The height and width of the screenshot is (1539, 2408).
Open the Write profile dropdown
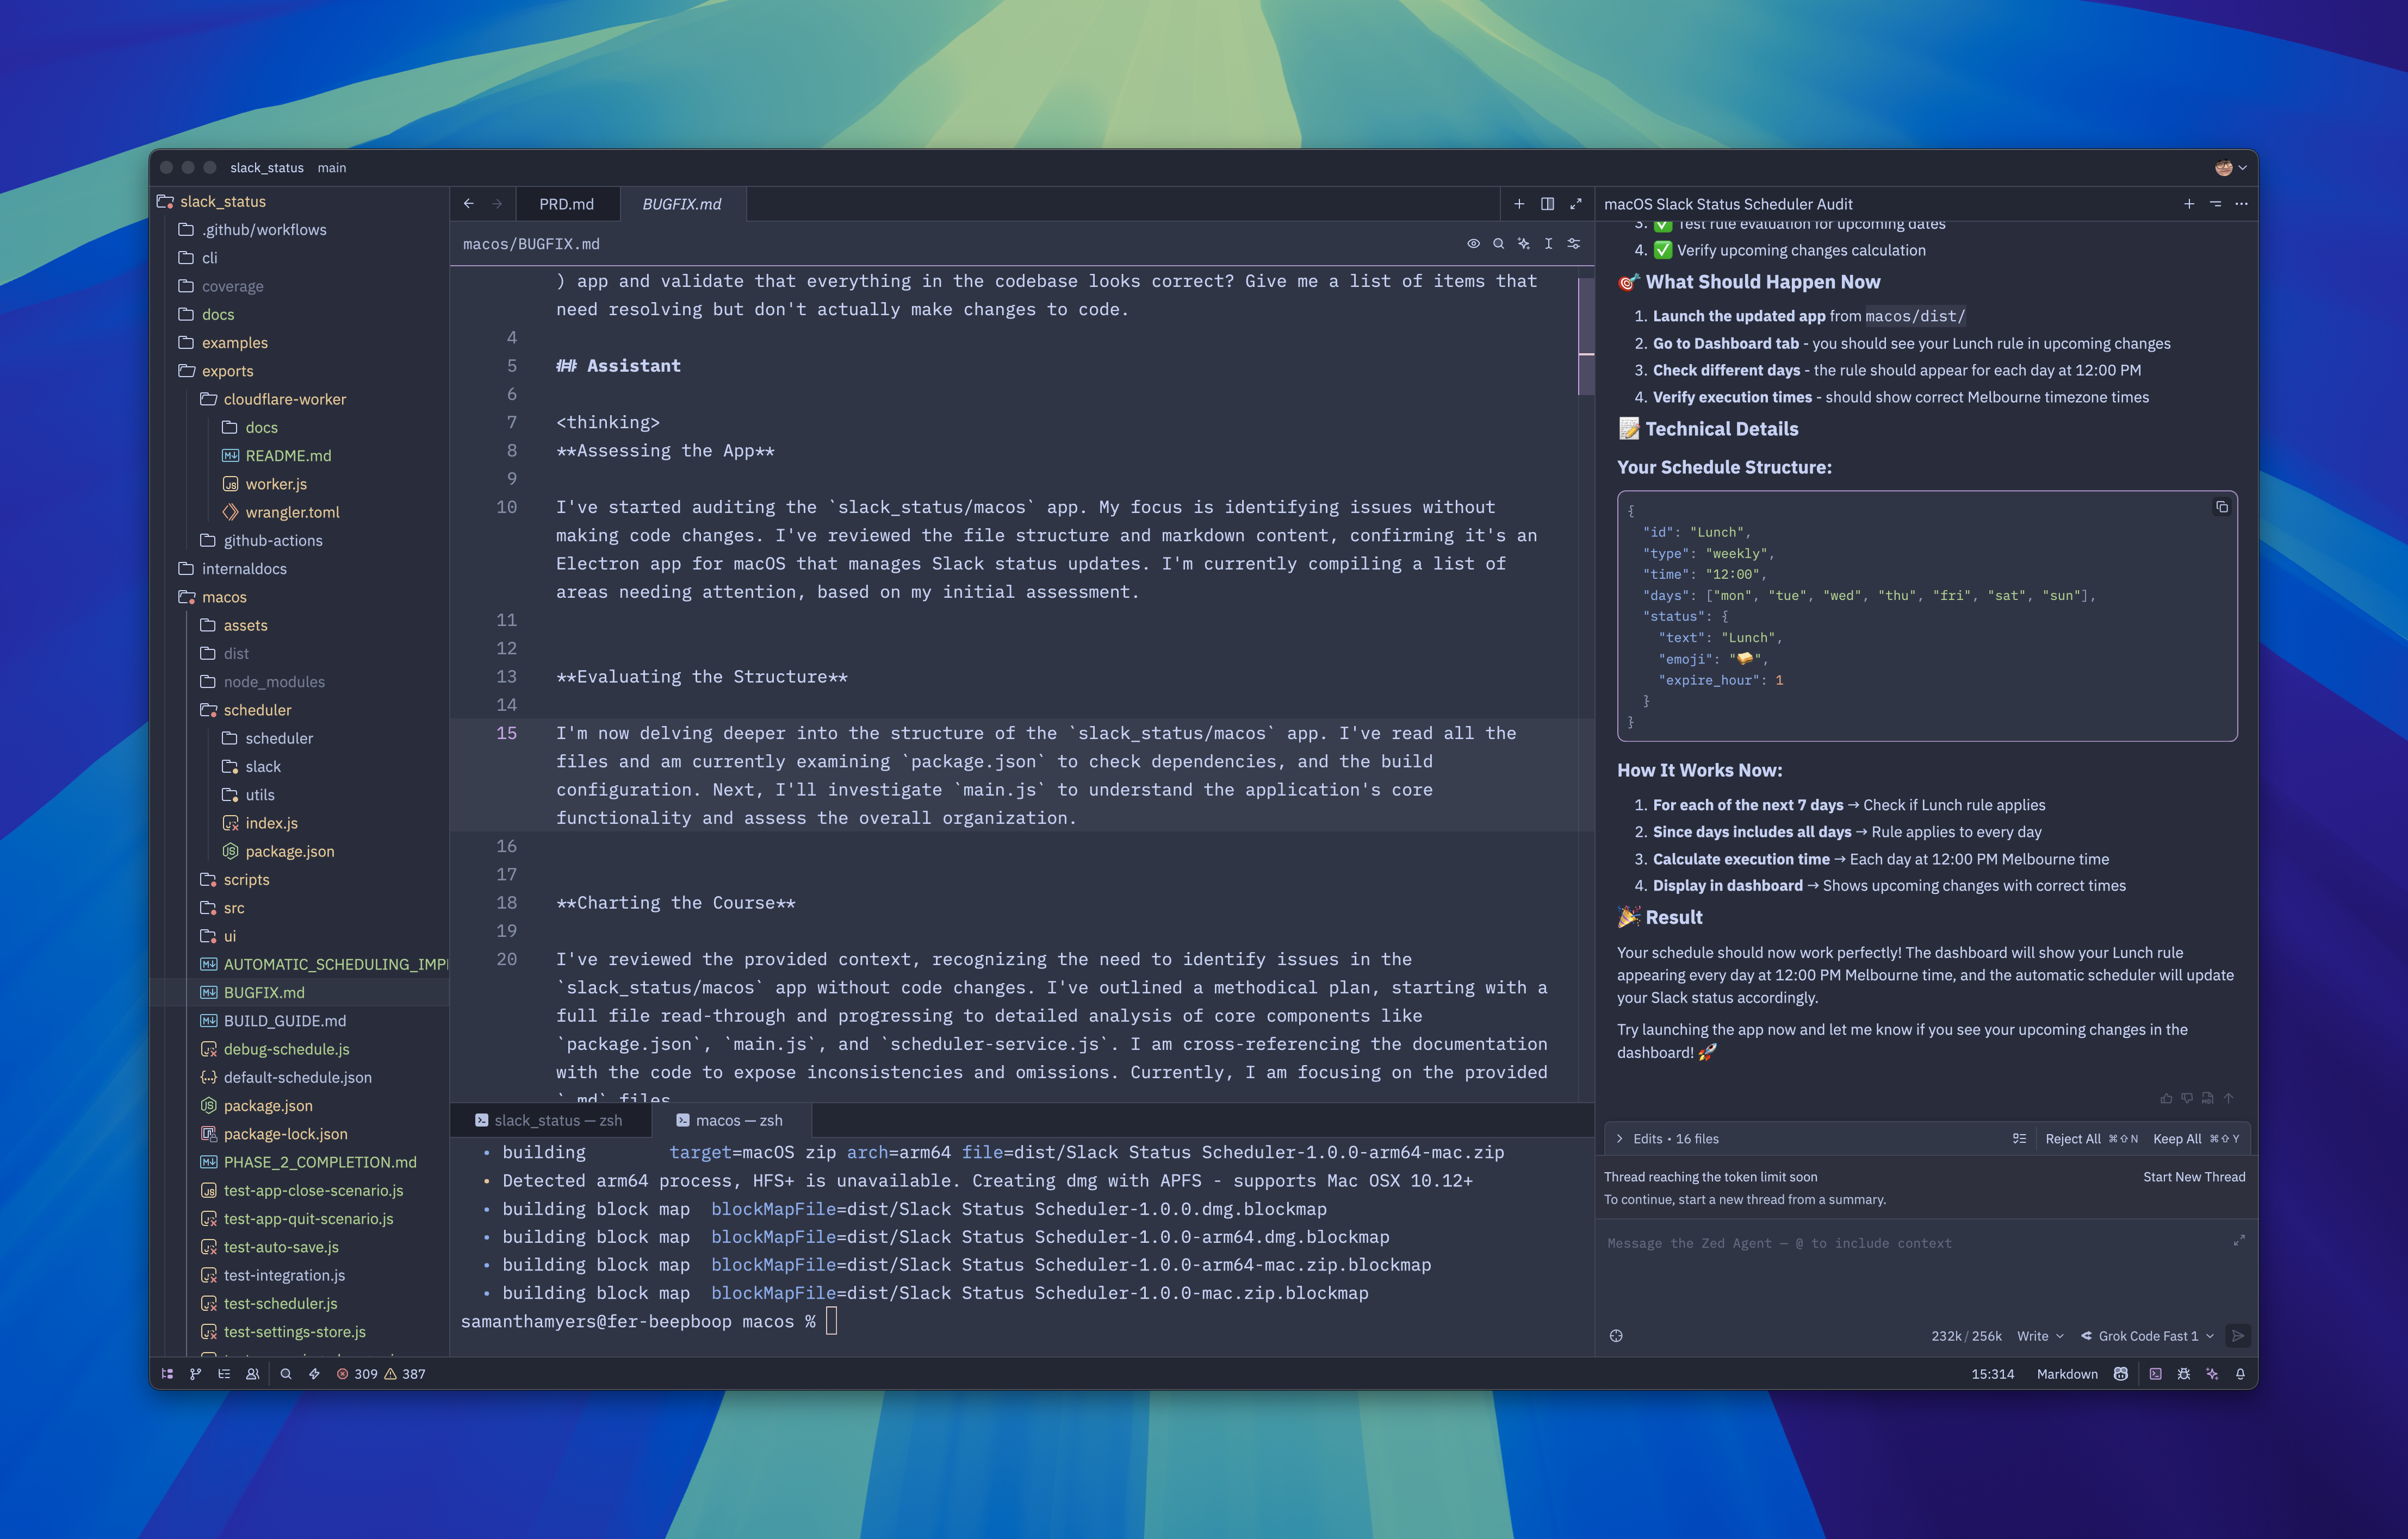2040,1336
